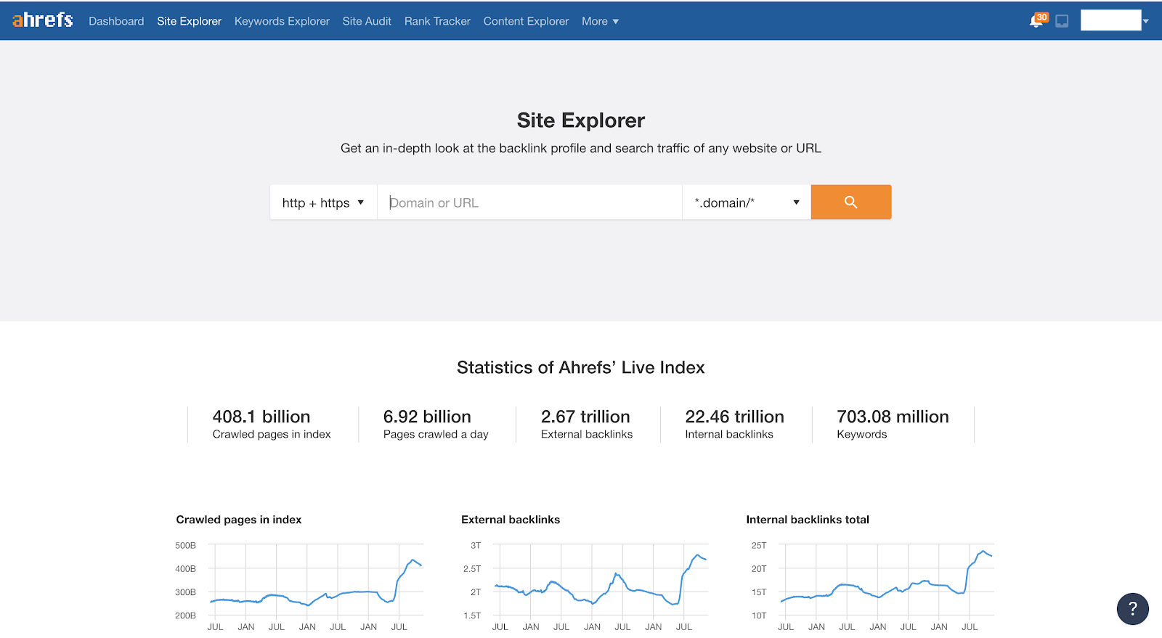Navigate to Content Explorer
This screenshot has width=1162, height=638.
point(526,21)
